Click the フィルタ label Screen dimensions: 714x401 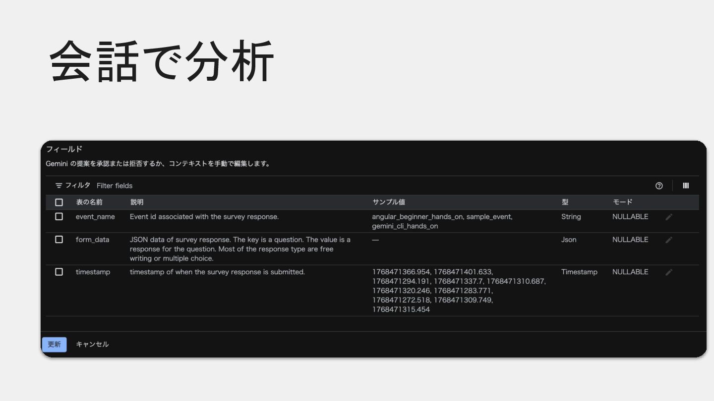78,185
